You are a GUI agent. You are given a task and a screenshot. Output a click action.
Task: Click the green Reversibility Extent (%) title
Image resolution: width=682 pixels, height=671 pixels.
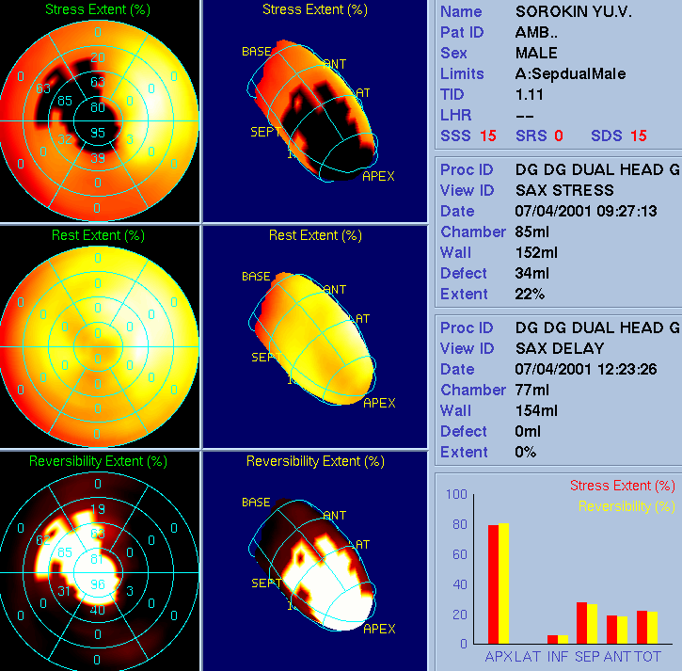(98, 461)
